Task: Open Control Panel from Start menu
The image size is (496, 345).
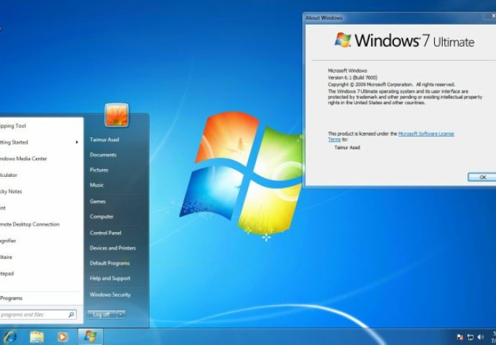Action: point(105,233)
